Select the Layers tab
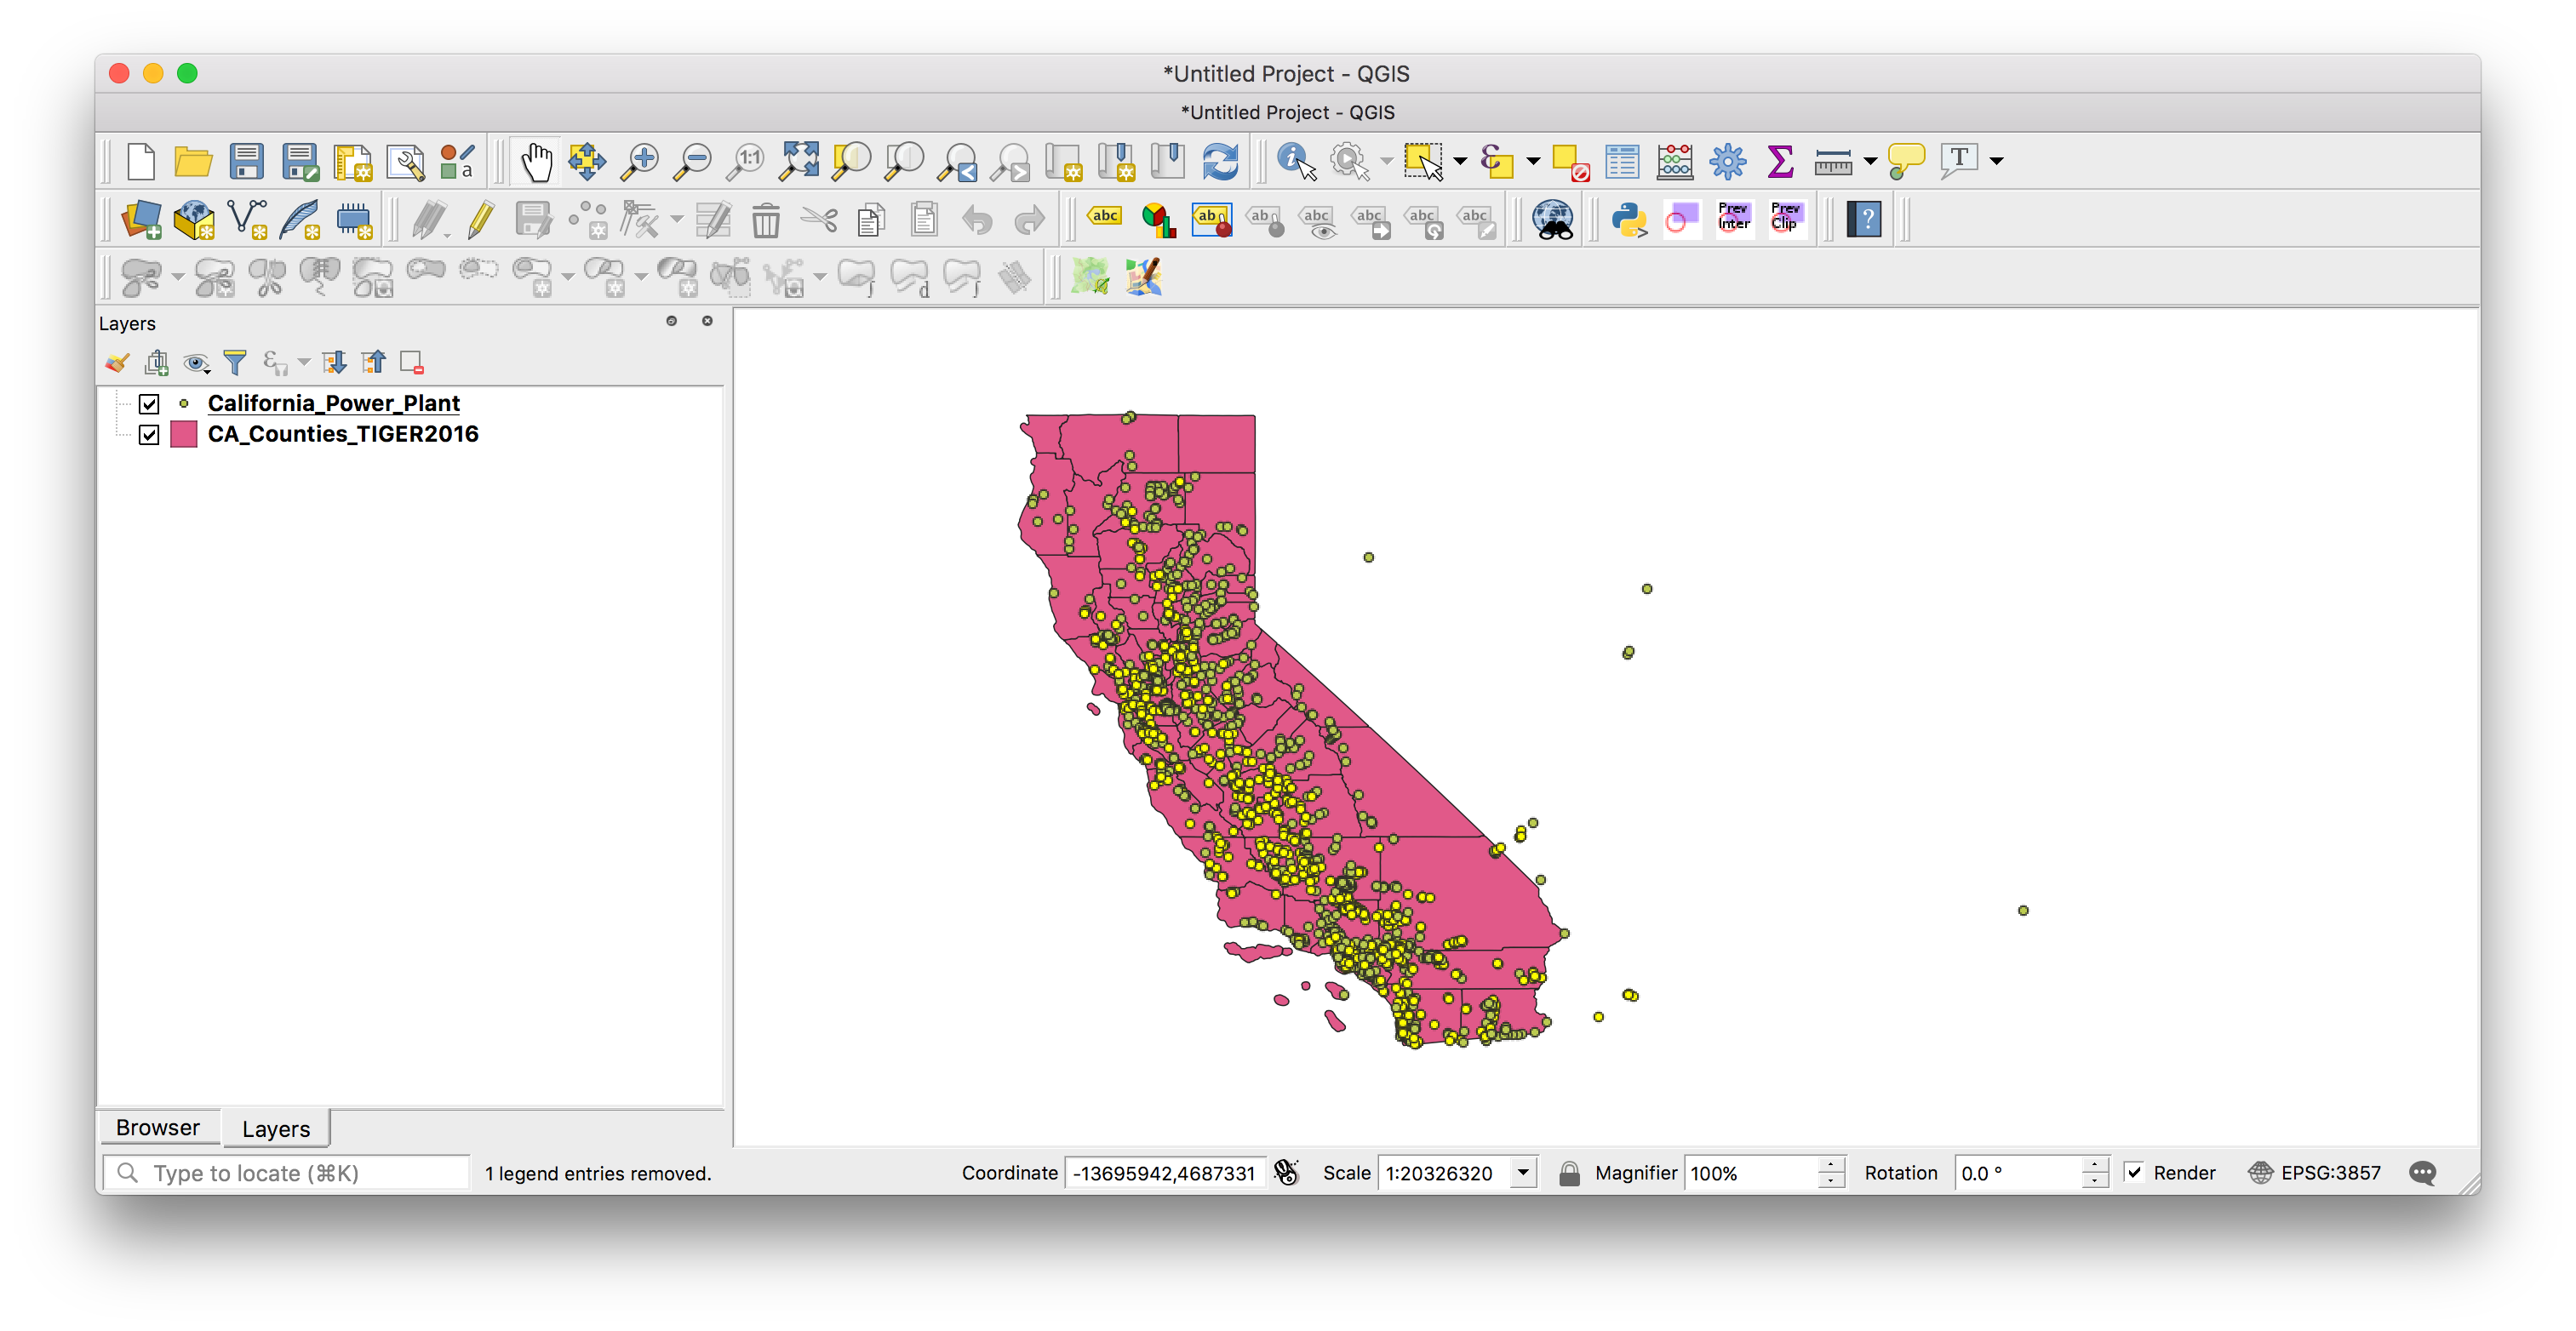The width and height of the screenshot is (2576, 1331). [x=276, y=1128]
